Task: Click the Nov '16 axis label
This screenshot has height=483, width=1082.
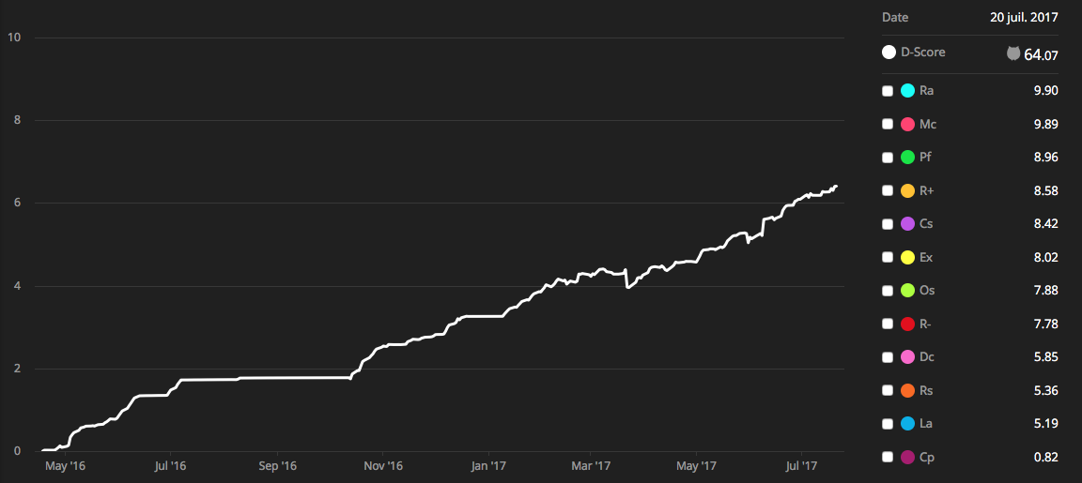Action: click(x=383, y=466)
